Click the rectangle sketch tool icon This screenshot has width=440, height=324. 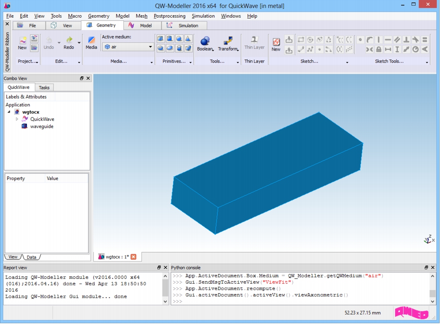301,40
